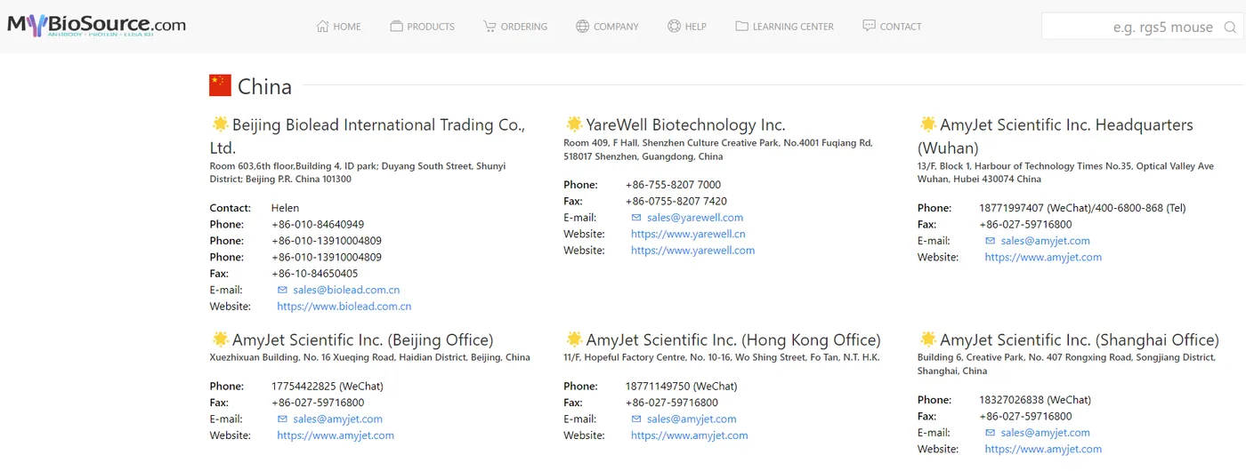Click the folder icon beside LEARNING CENTER
The width and height of the screenshot is (1246, 471).
[x=741, y=26]
